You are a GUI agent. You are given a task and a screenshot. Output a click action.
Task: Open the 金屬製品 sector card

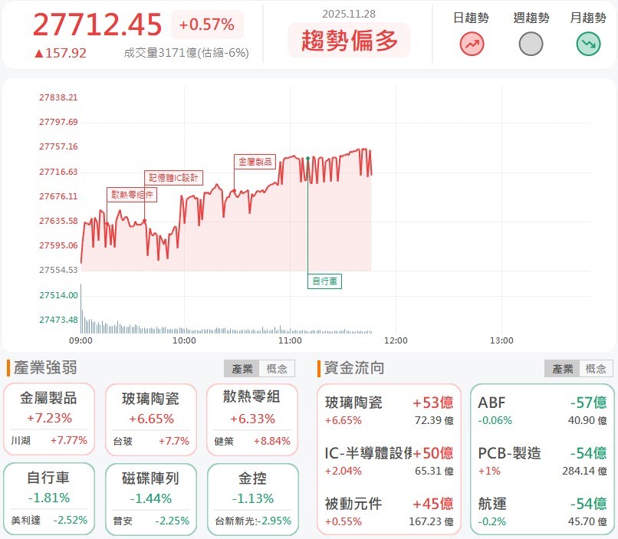pyautogui.click(x=48, y=414)
